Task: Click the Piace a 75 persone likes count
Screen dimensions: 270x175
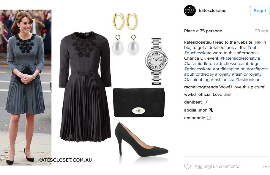Action: point(203,31)
